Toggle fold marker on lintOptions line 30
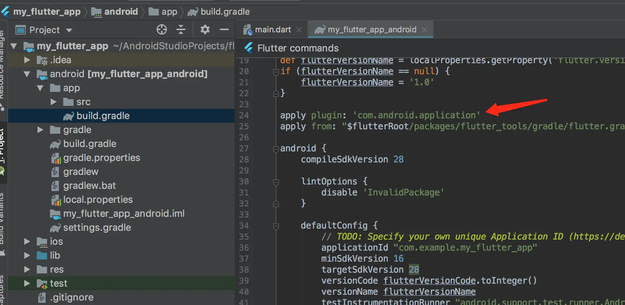625x305 pixels. (x=276, y=182)
